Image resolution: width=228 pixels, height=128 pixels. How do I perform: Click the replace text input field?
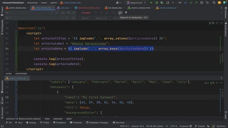coord(35,18)
